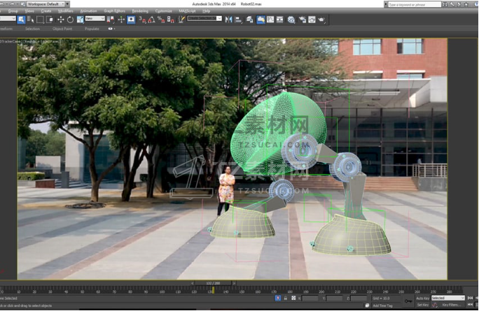
Task: Toggle the 3D Snaps button
Action: point(142,20)
